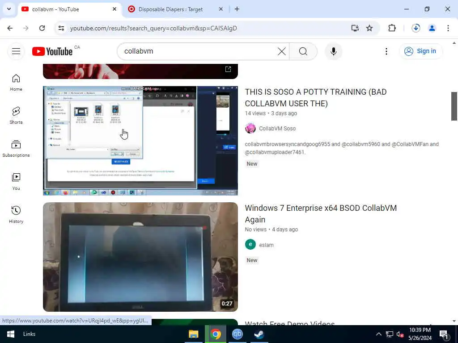Go to the YouTube logo homepage
458x343 pixels.
pyautogui.click(x=52, y=51)
